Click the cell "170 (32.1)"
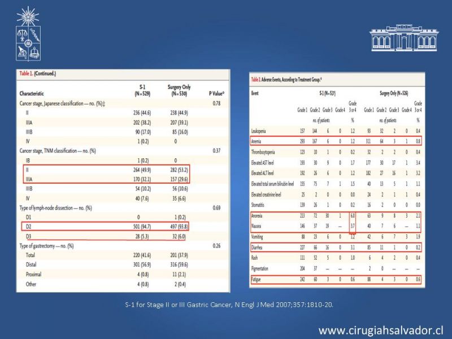This screenshot has height=339, width=452. 142,179
